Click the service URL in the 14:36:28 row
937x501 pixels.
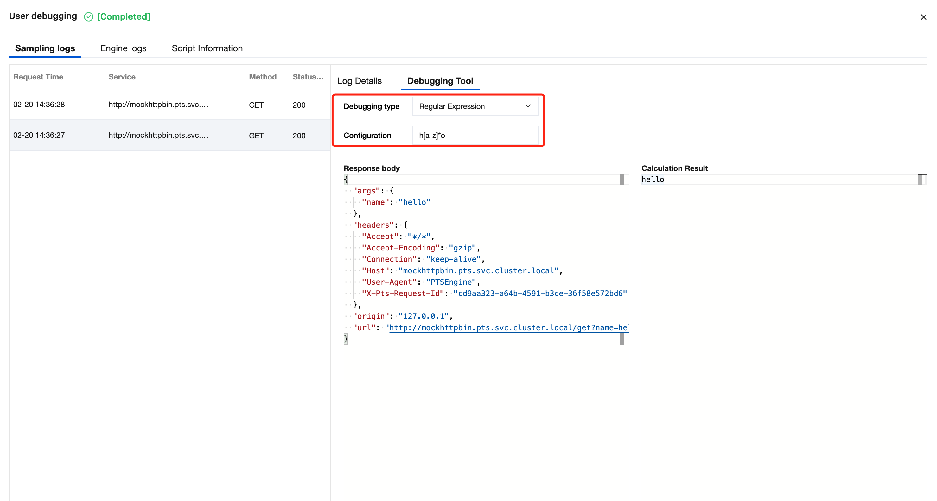tap(158, 105)
